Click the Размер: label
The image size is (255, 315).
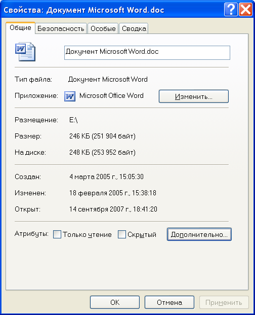coord(28,136)
